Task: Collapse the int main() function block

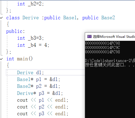Action: pos(1,59)
